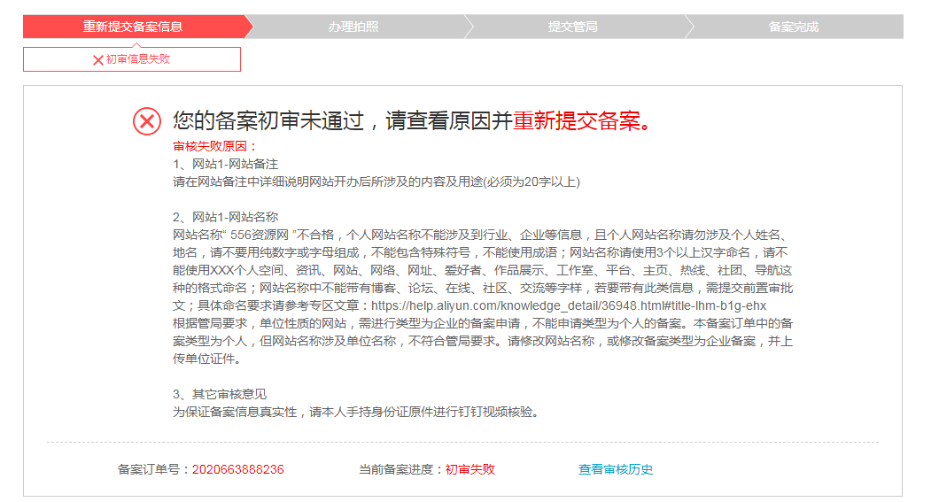Click the small X icon beside 初审信息失败
The image size is (939, 502).
click(97, 60)
